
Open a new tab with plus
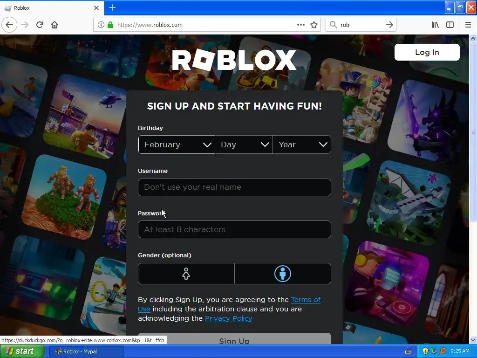112,7
